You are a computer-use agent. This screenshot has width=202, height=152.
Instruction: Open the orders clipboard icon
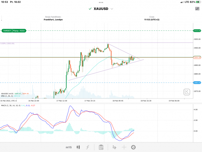click(101, 147)
